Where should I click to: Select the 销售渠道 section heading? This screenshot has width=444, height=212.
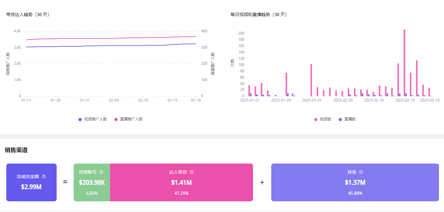click(16, 150)
